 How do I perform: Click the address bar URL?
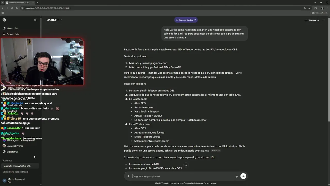(x=48, y=8)
